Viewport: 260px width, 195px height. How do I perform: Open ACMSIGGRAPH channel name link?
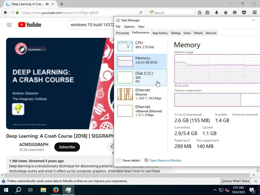[34, 144]
